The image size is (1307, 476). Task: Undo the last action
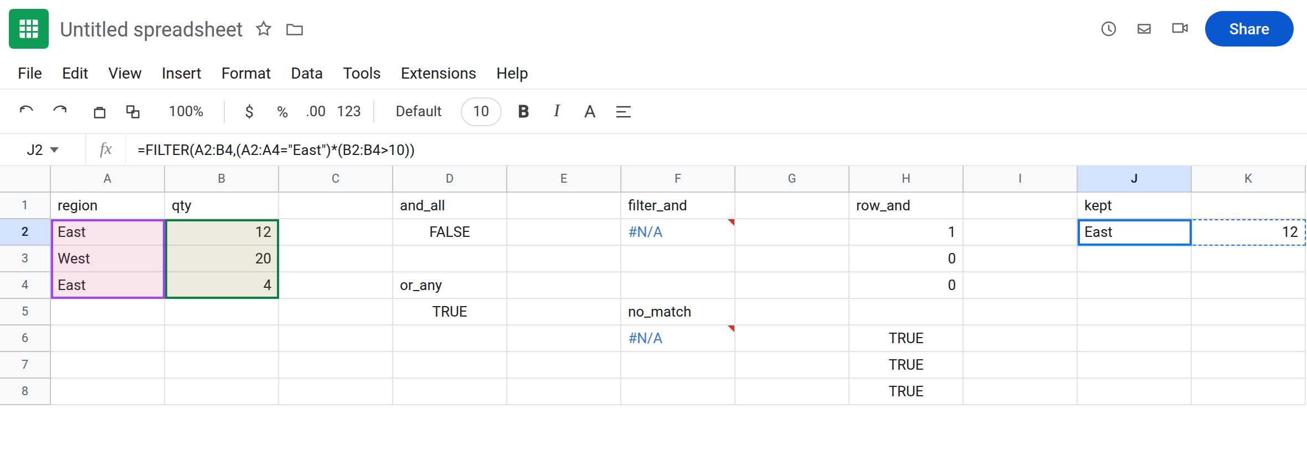coord(27,111)
